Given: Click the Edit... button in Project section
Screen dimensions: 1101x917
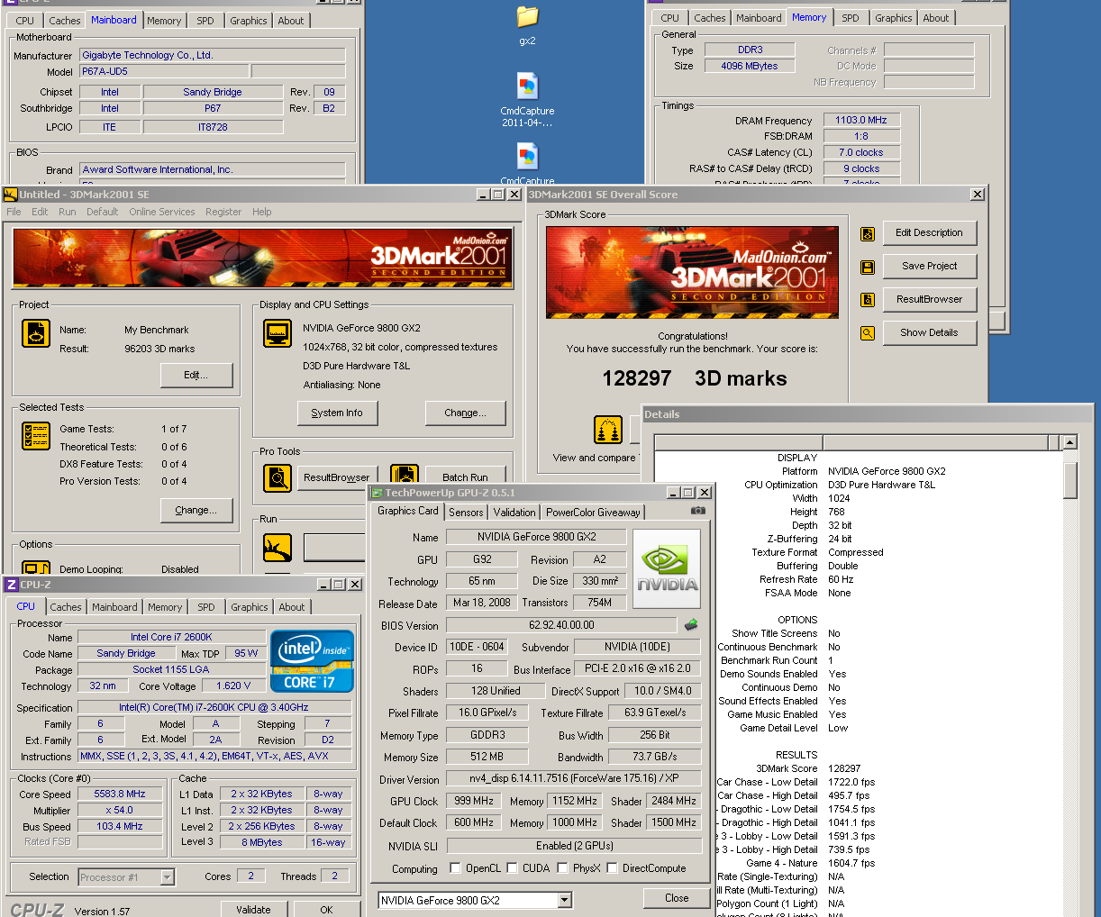Looking at the screenshot, I should (x=196, y=375).
